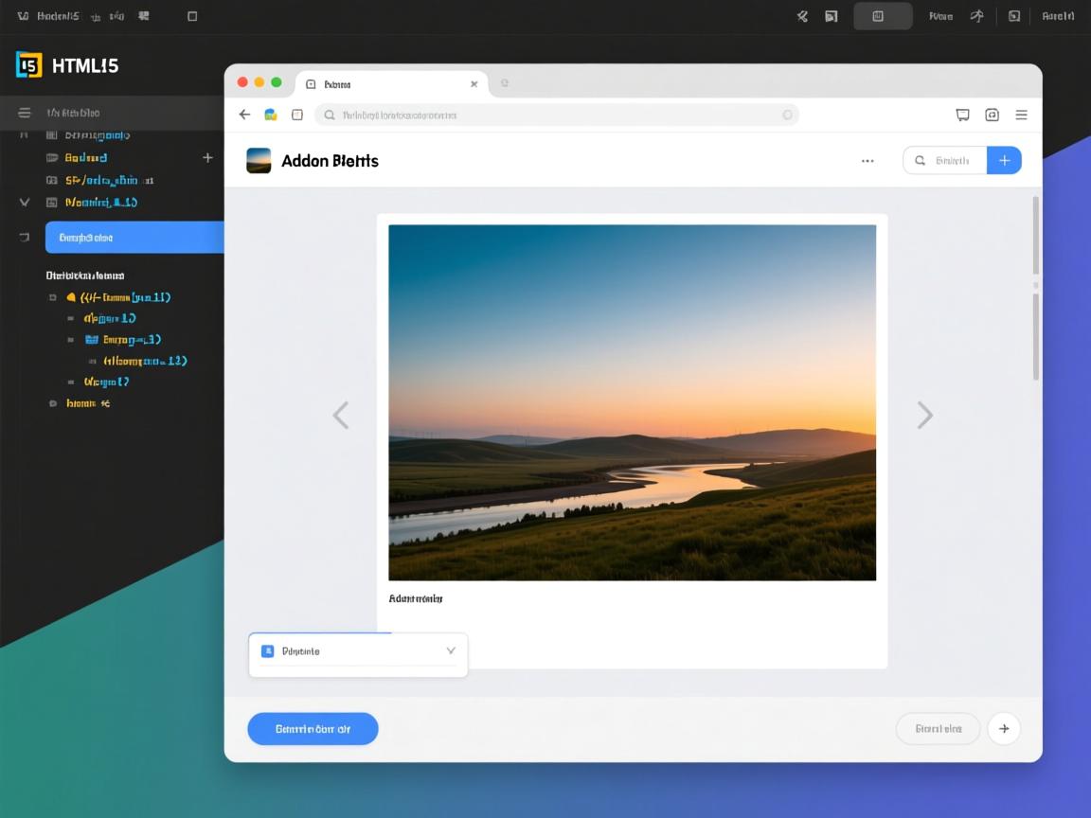This screenshot has height=818, width=1091.
Task: Show previous image with left chevron
Action: click(x=341, y=415)
